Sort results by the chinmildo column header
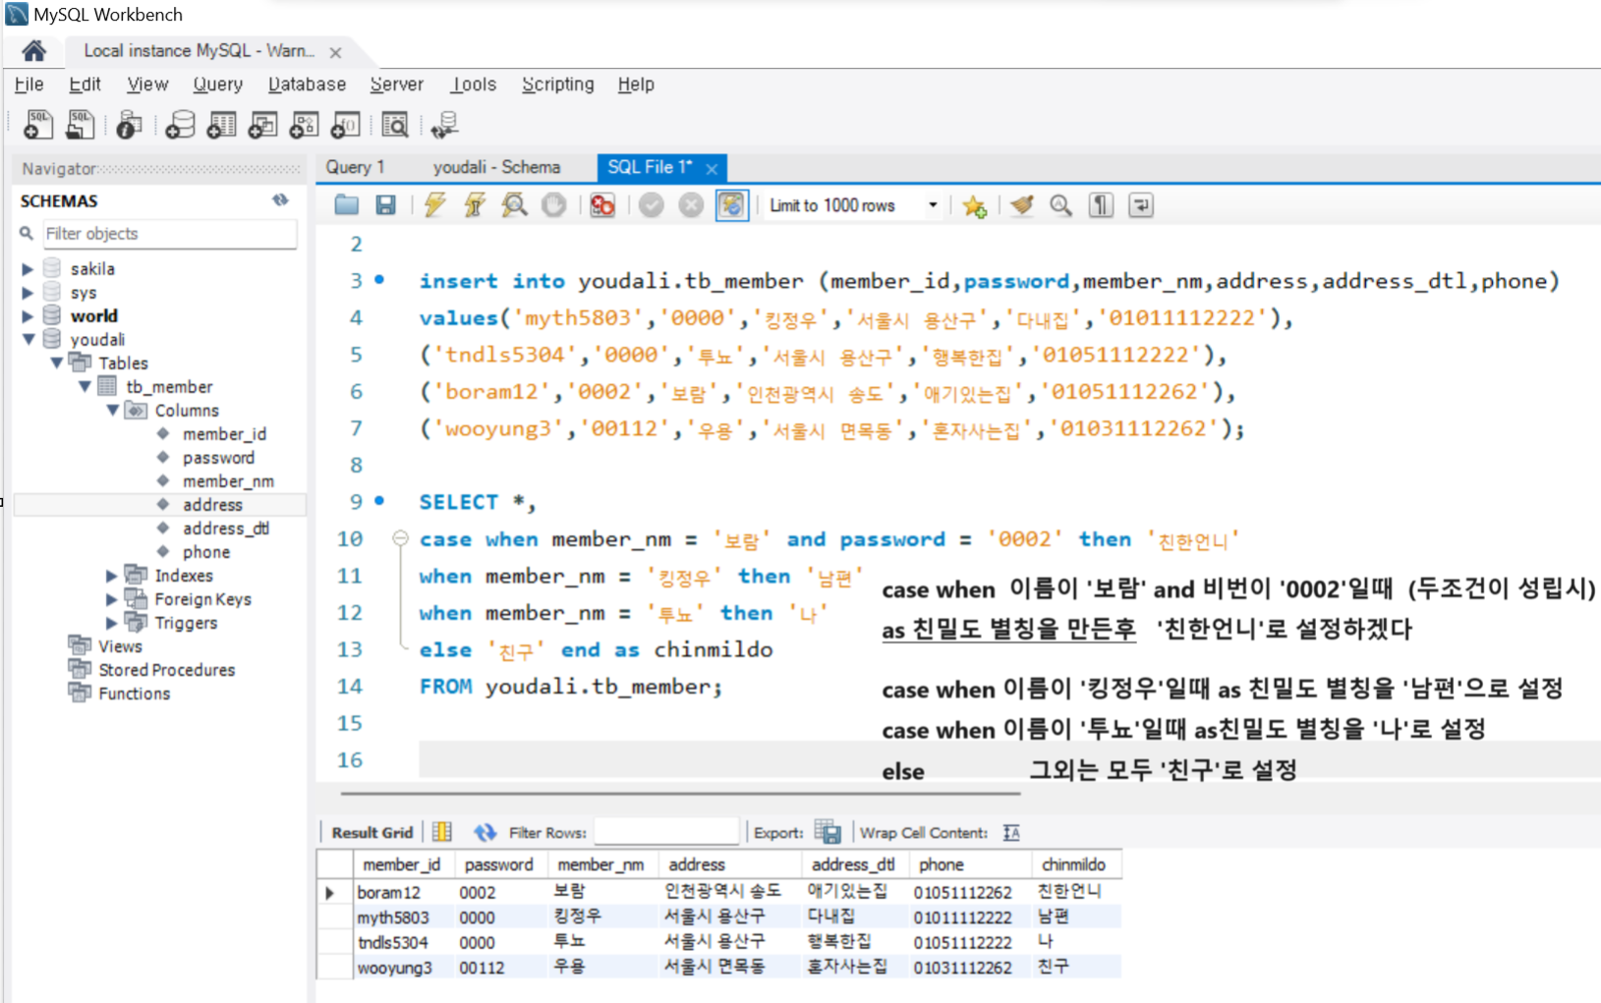The width and height of the screenshot is (1601, 1003). click(x=1075, y=864)
